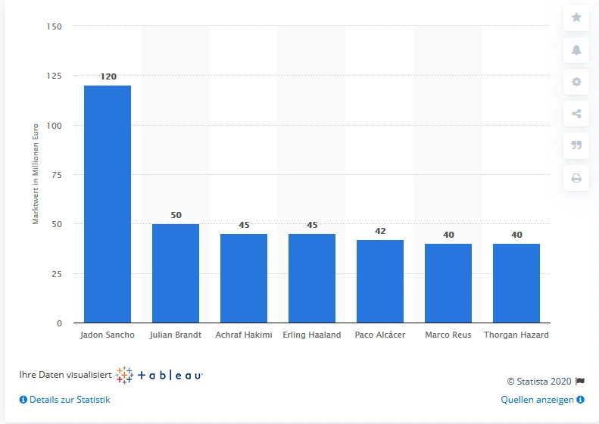Click the Jadon Sancho bar
Viewport: 599px width, 424px height.
tap(108, 204)
